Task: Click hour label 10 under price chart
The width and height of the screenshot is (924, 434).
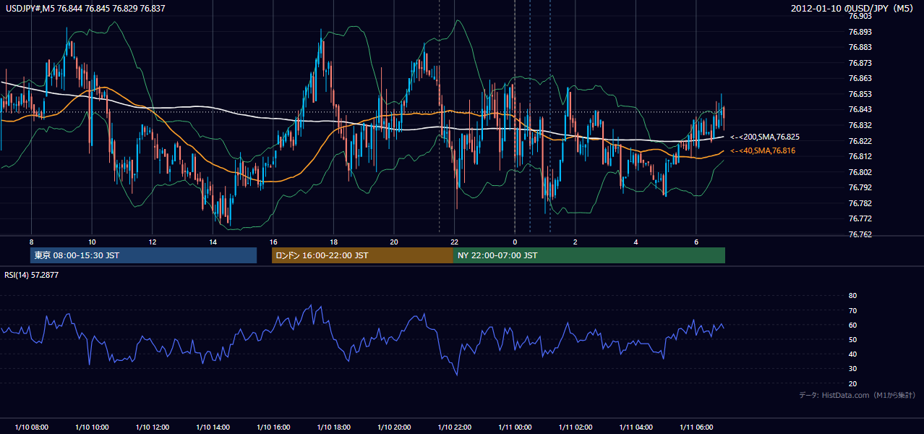Action: coord(92,242)
